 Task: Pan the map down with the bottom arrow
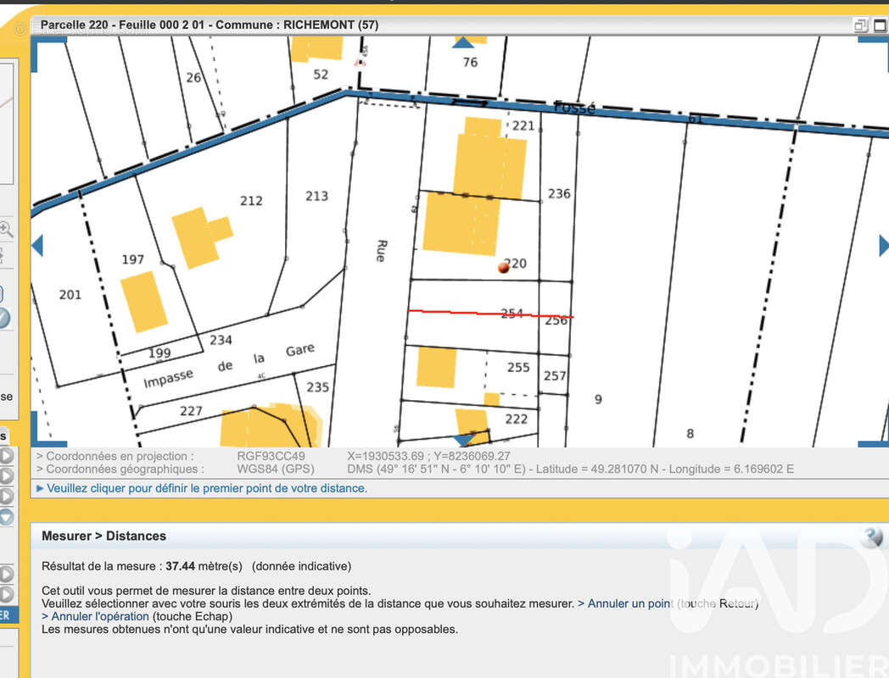click(x=464, y=440)
